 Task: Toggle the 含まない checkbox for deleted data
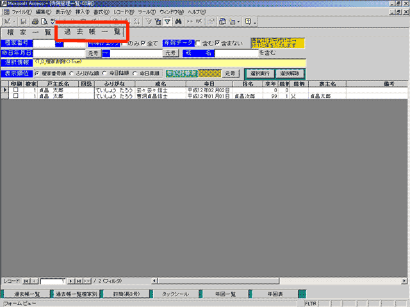point(217,43)
